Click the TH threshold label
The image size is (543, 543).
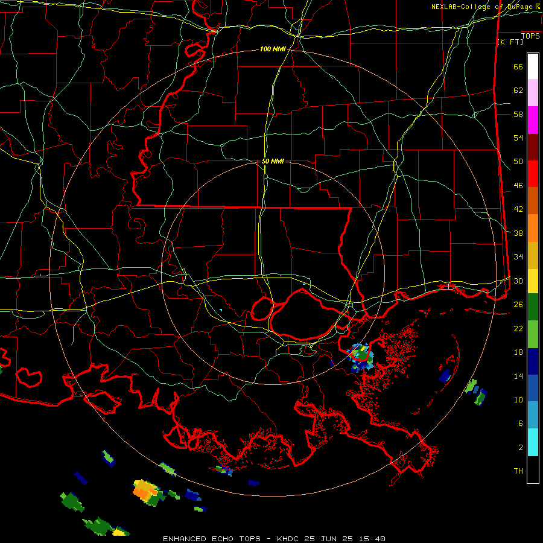(518, 471)
